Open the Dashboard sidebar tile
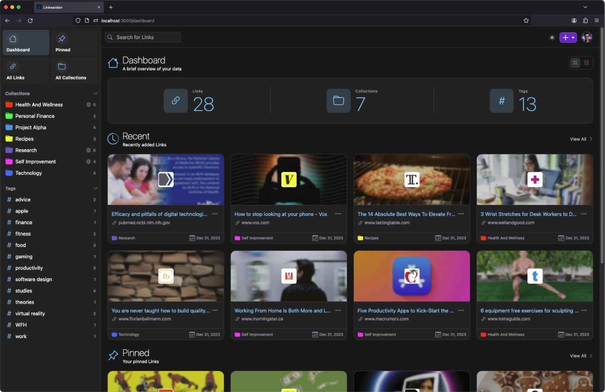605x392 pixels. [x=26, y=43]
